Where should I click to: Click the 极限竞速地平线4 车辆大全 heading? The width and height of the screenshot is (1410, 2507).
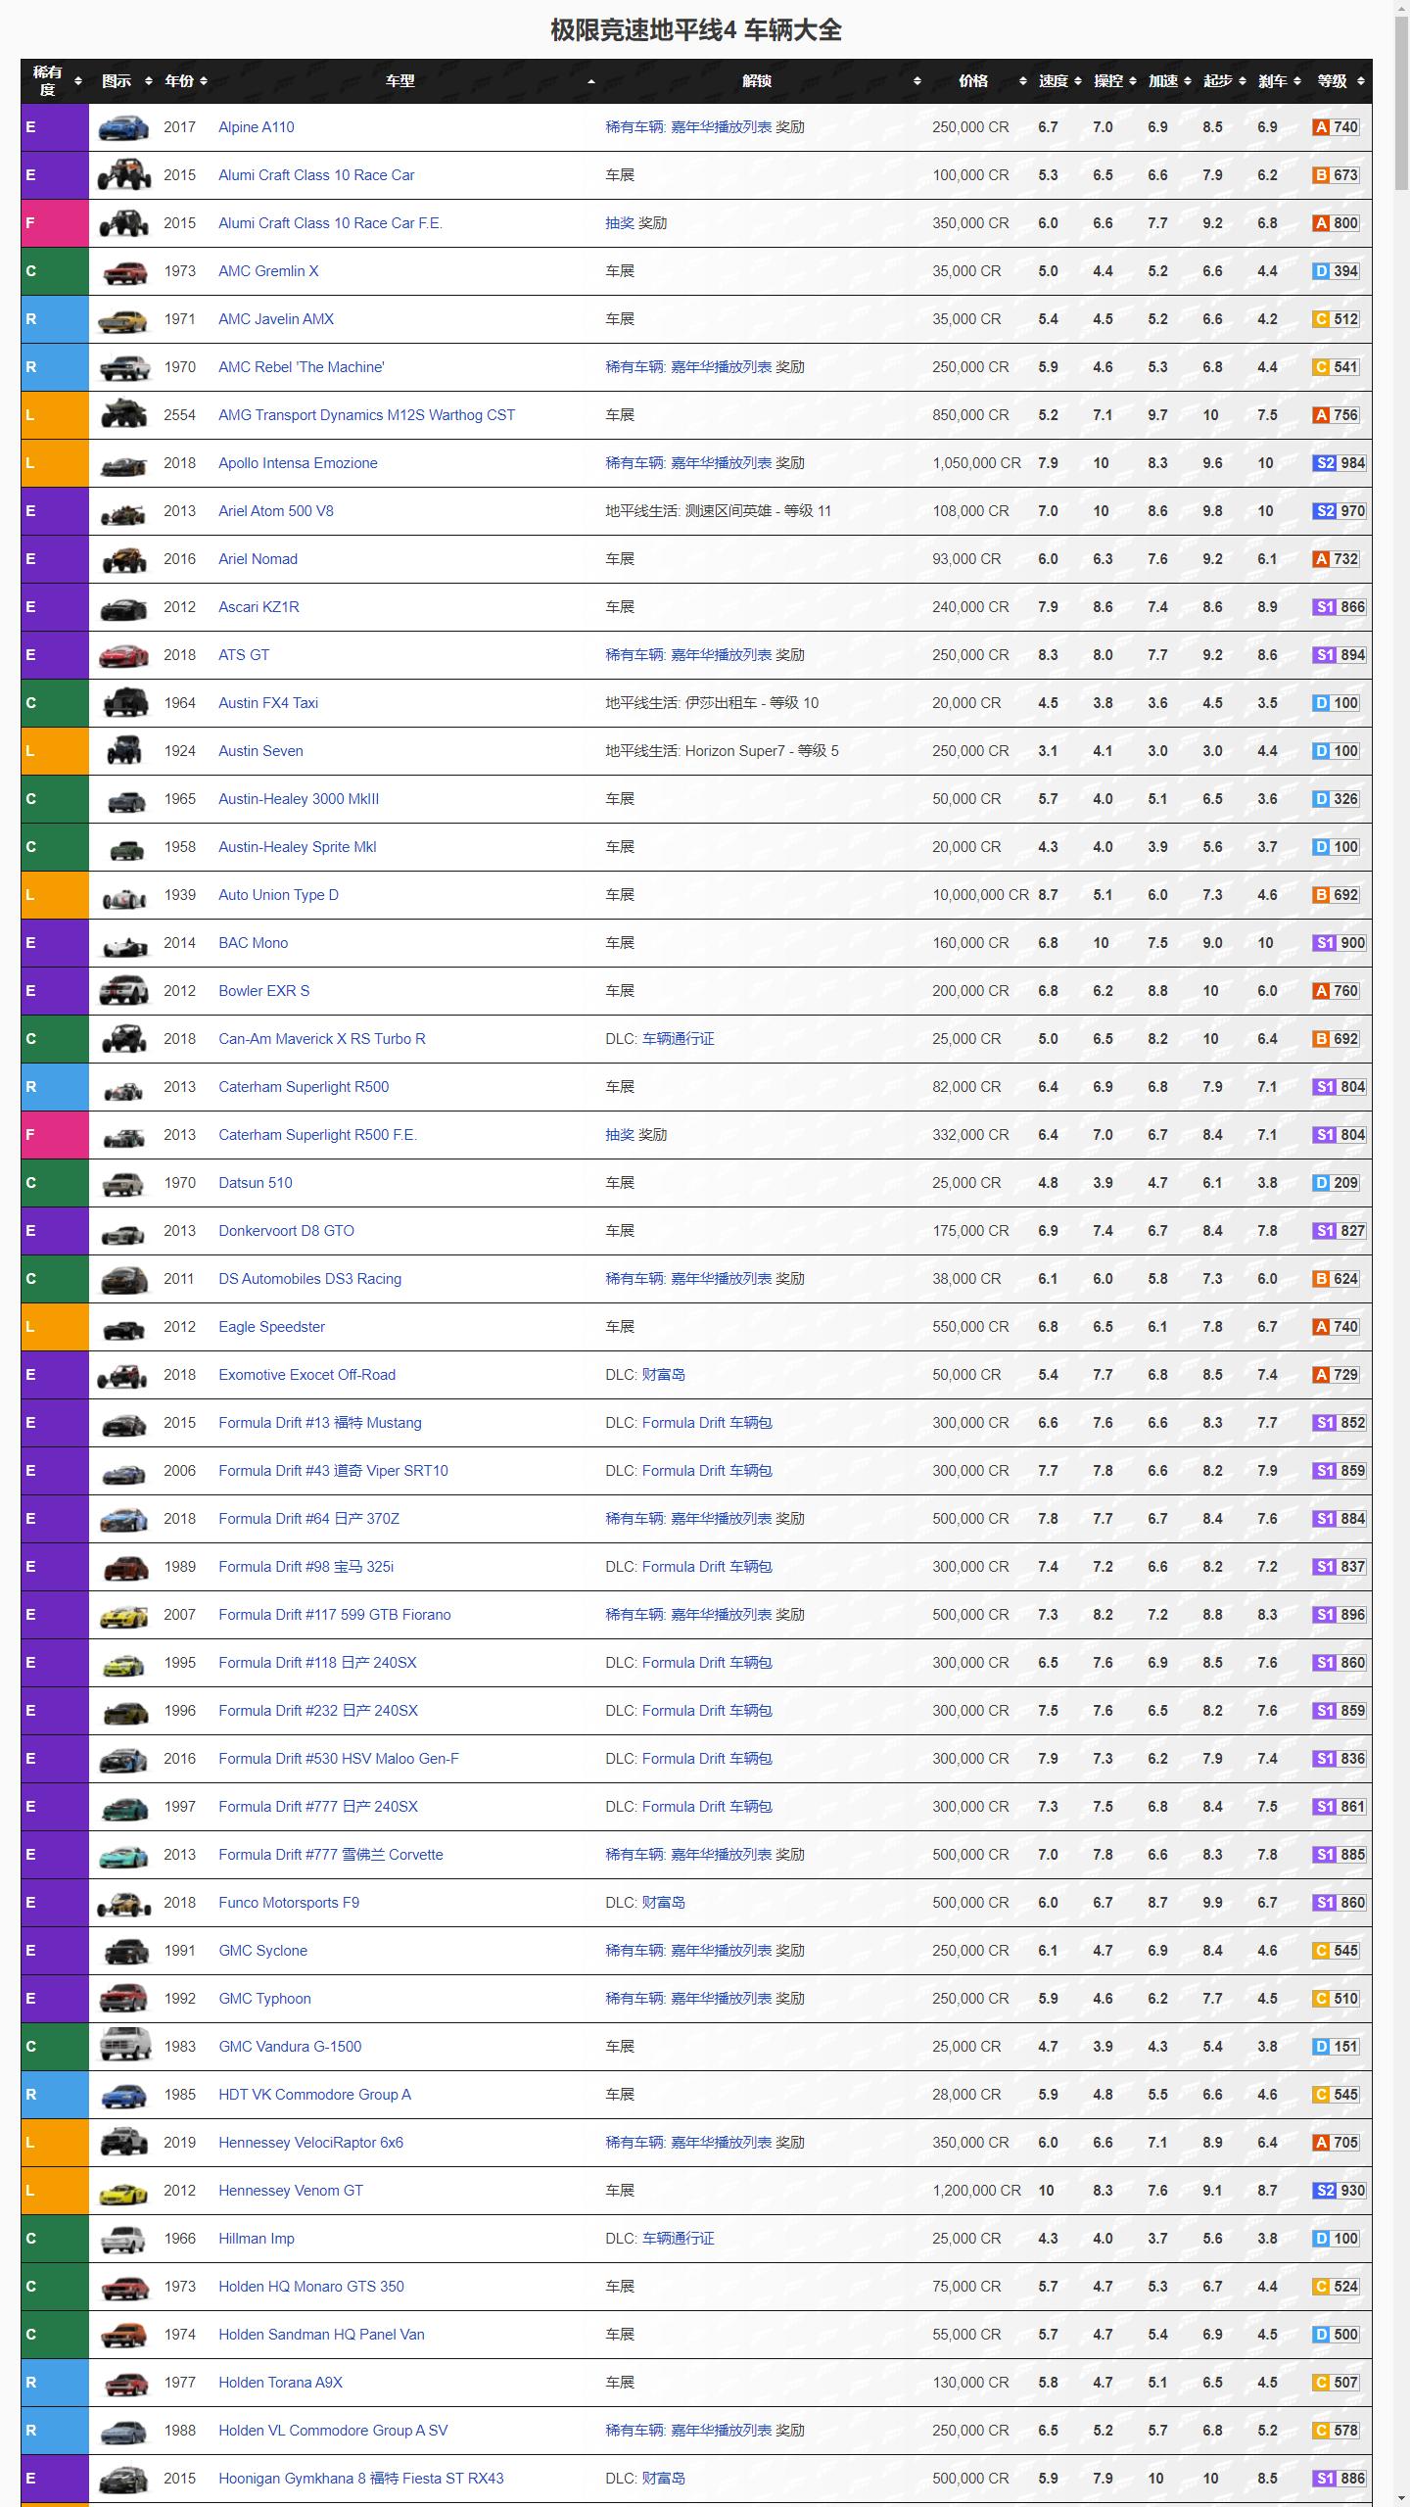click(696, 30)
